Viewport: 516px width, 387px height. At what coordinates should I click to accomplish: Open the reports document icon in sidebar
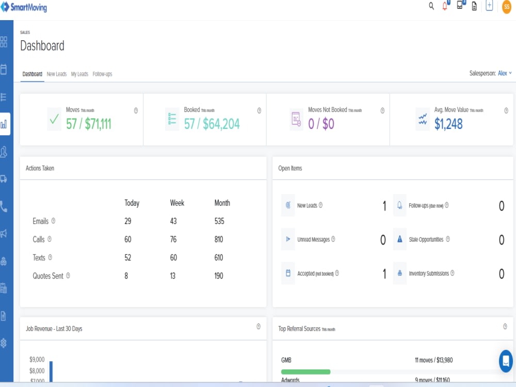coord(3,316)
